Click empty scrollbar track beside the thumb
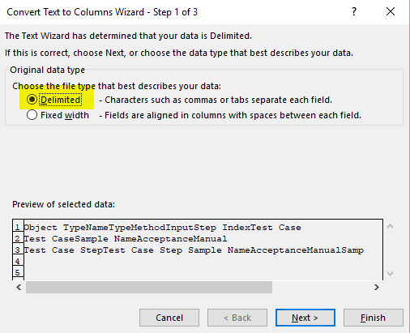This screenshot has height=333, width=410. coord(322,287)
